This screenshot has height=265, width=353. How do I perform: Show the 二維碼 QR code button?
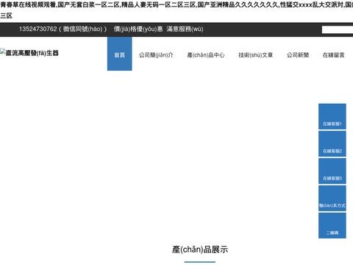point(332,225)
